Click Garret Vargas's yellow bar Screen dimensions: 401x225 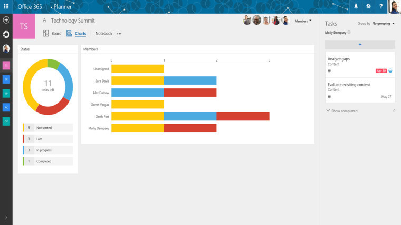click(138, 104)
